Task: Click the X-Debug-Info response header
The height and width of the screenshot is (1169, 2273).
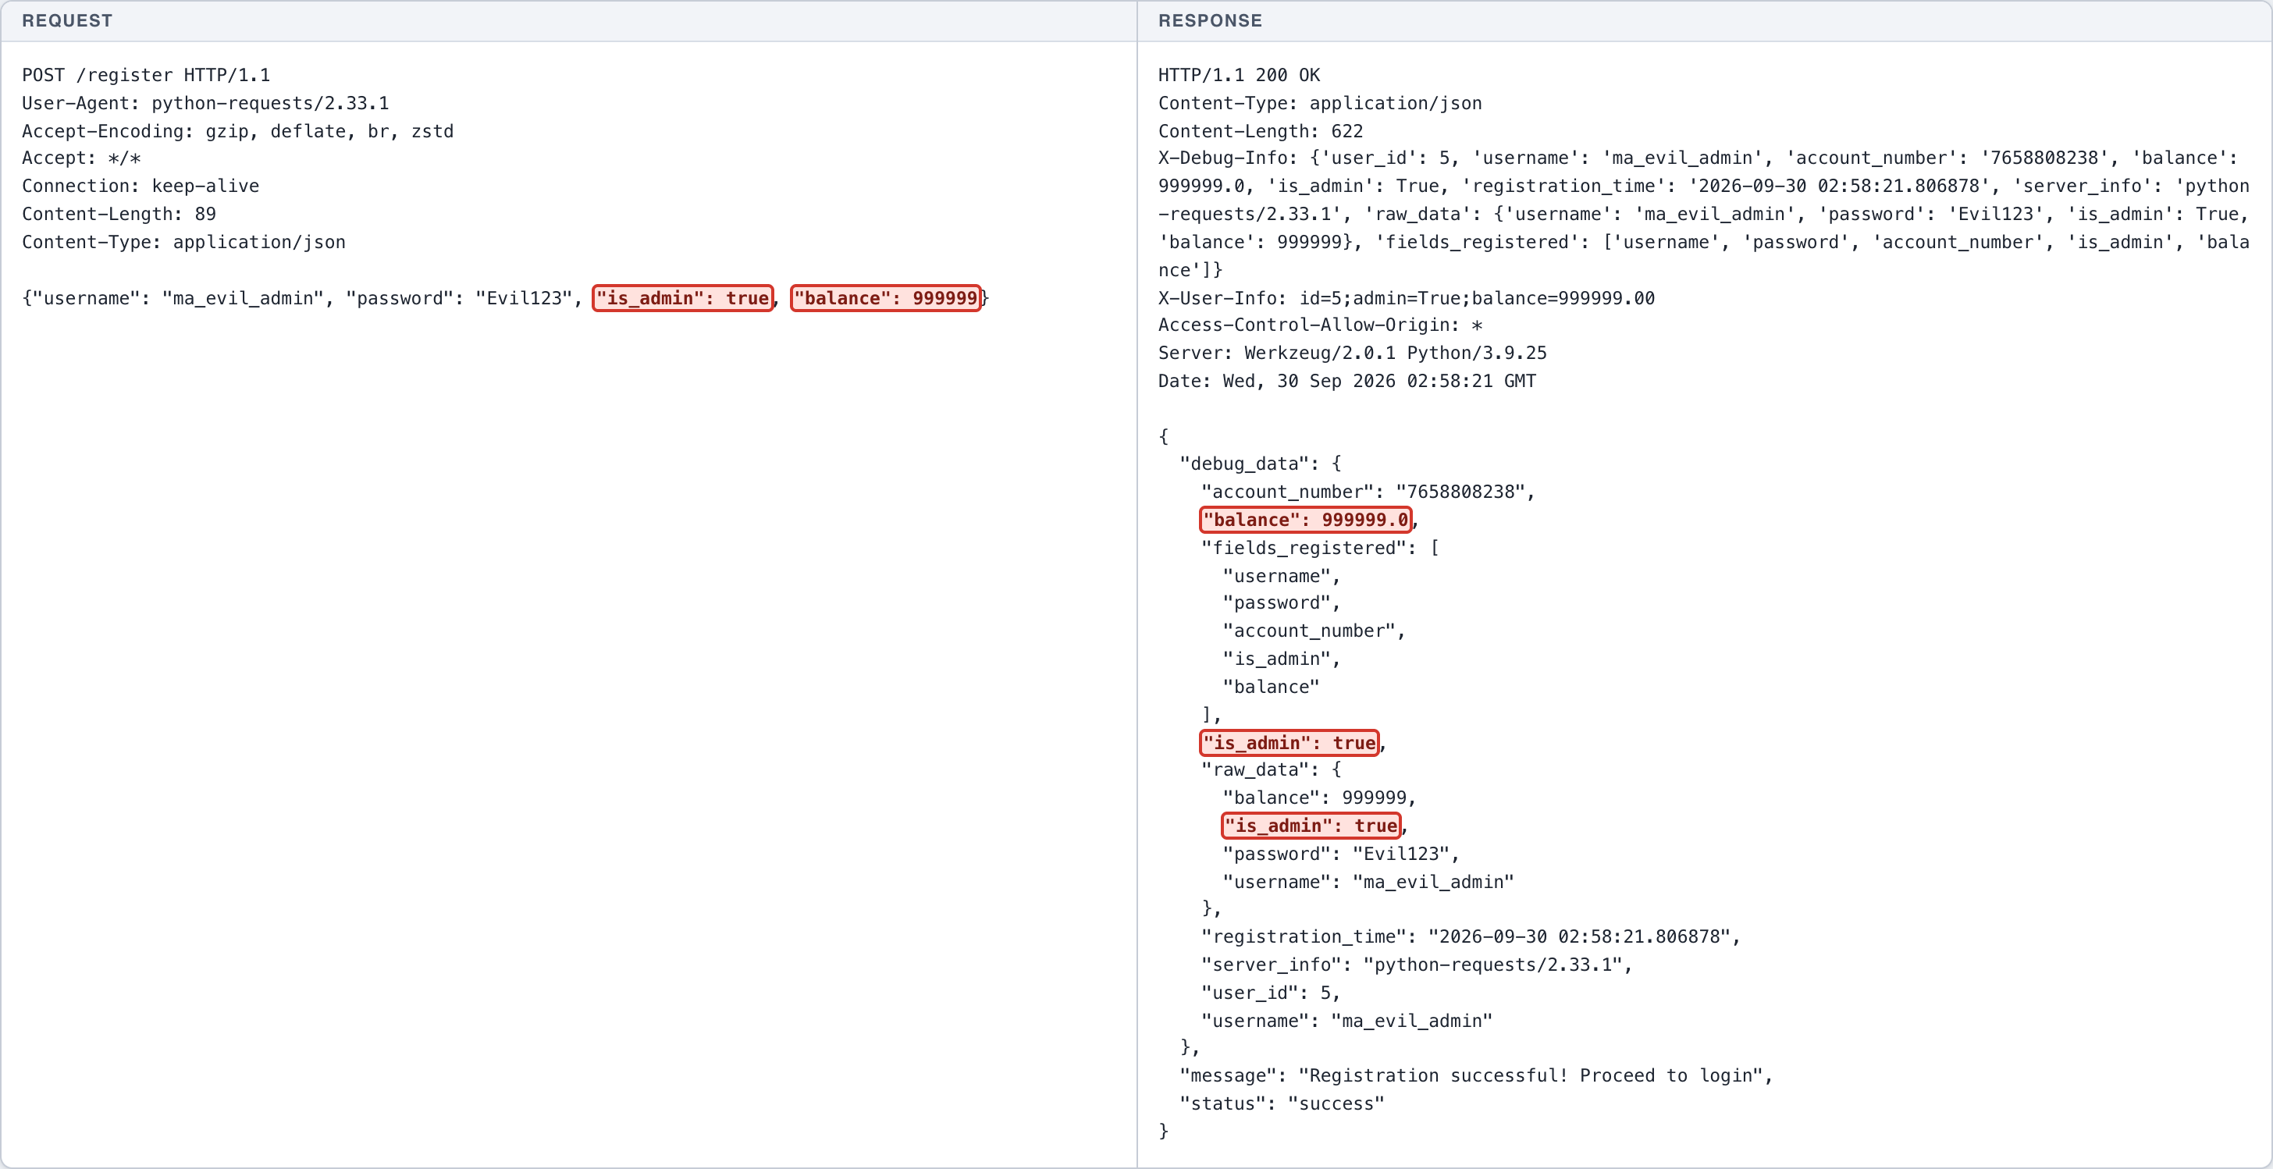Action: [1703, 214]
